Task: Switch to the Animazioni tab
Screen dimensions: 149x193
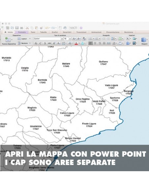Action: 96,32
